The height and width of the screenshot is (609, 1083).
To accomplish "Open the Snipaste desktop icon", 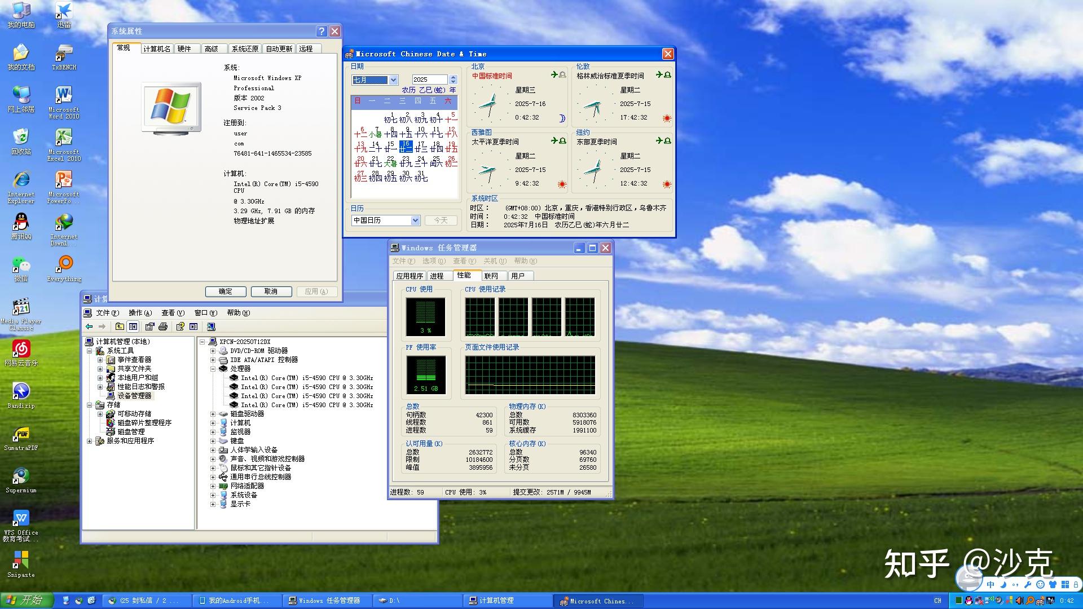I will tap(21, 564).
